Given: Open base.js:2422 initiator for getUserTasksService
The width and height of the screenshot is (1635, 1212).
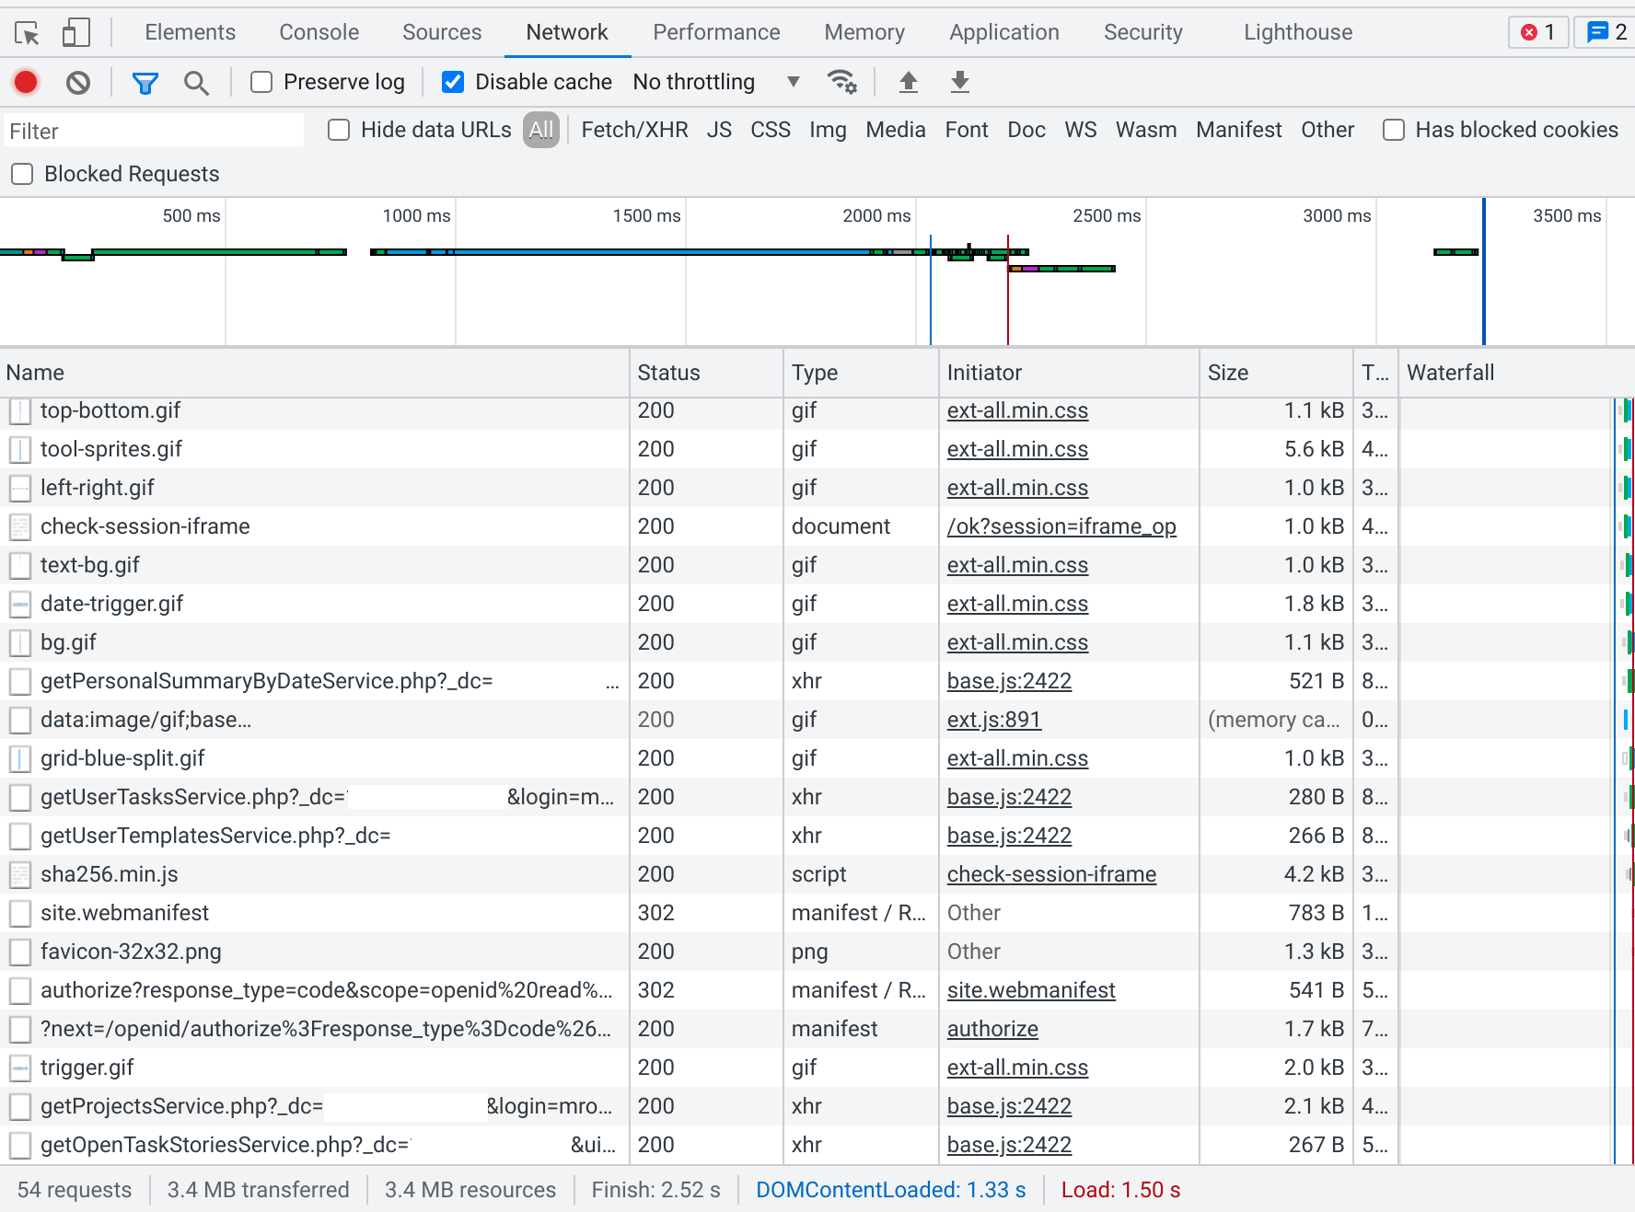Looking at the screenshot, I should [1009, 797].
